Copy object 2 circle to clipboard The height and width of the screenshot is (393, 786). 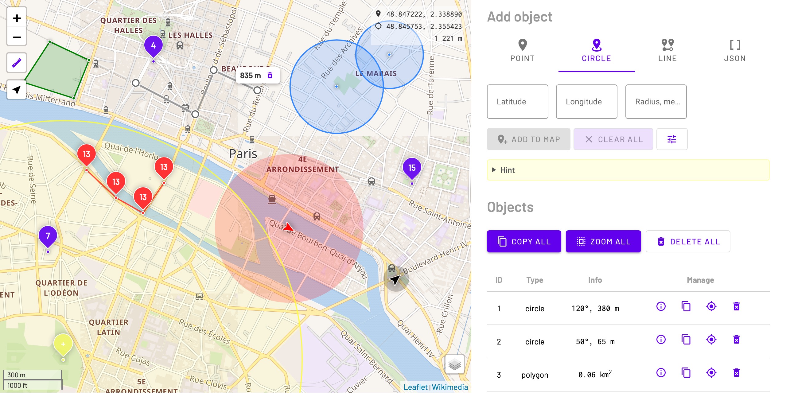(x=686, y=340)
